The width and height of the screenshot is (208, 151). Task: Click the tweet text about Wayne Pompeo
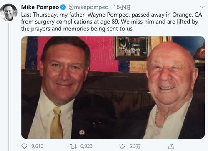(x=111, y=22)
